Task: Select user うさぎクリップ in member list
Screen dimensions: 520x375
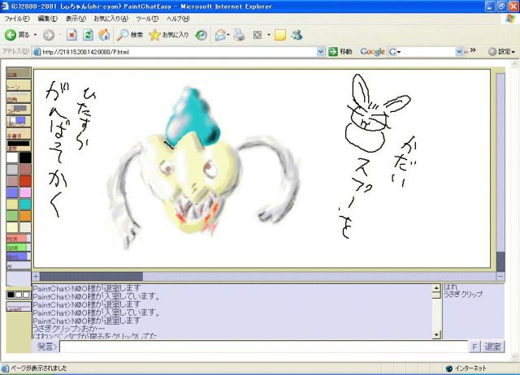Action: point(462,294)
